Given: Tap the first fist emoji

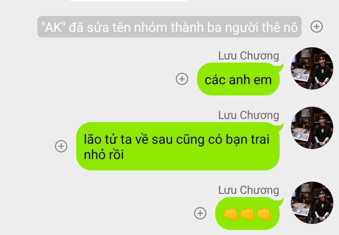Looking at the screenshot, I should pos(231,214).
